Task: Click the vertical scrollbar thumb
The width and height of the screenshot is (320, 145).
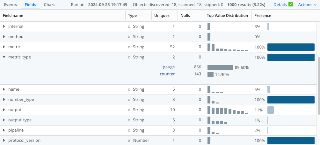Action: (318, 86)
